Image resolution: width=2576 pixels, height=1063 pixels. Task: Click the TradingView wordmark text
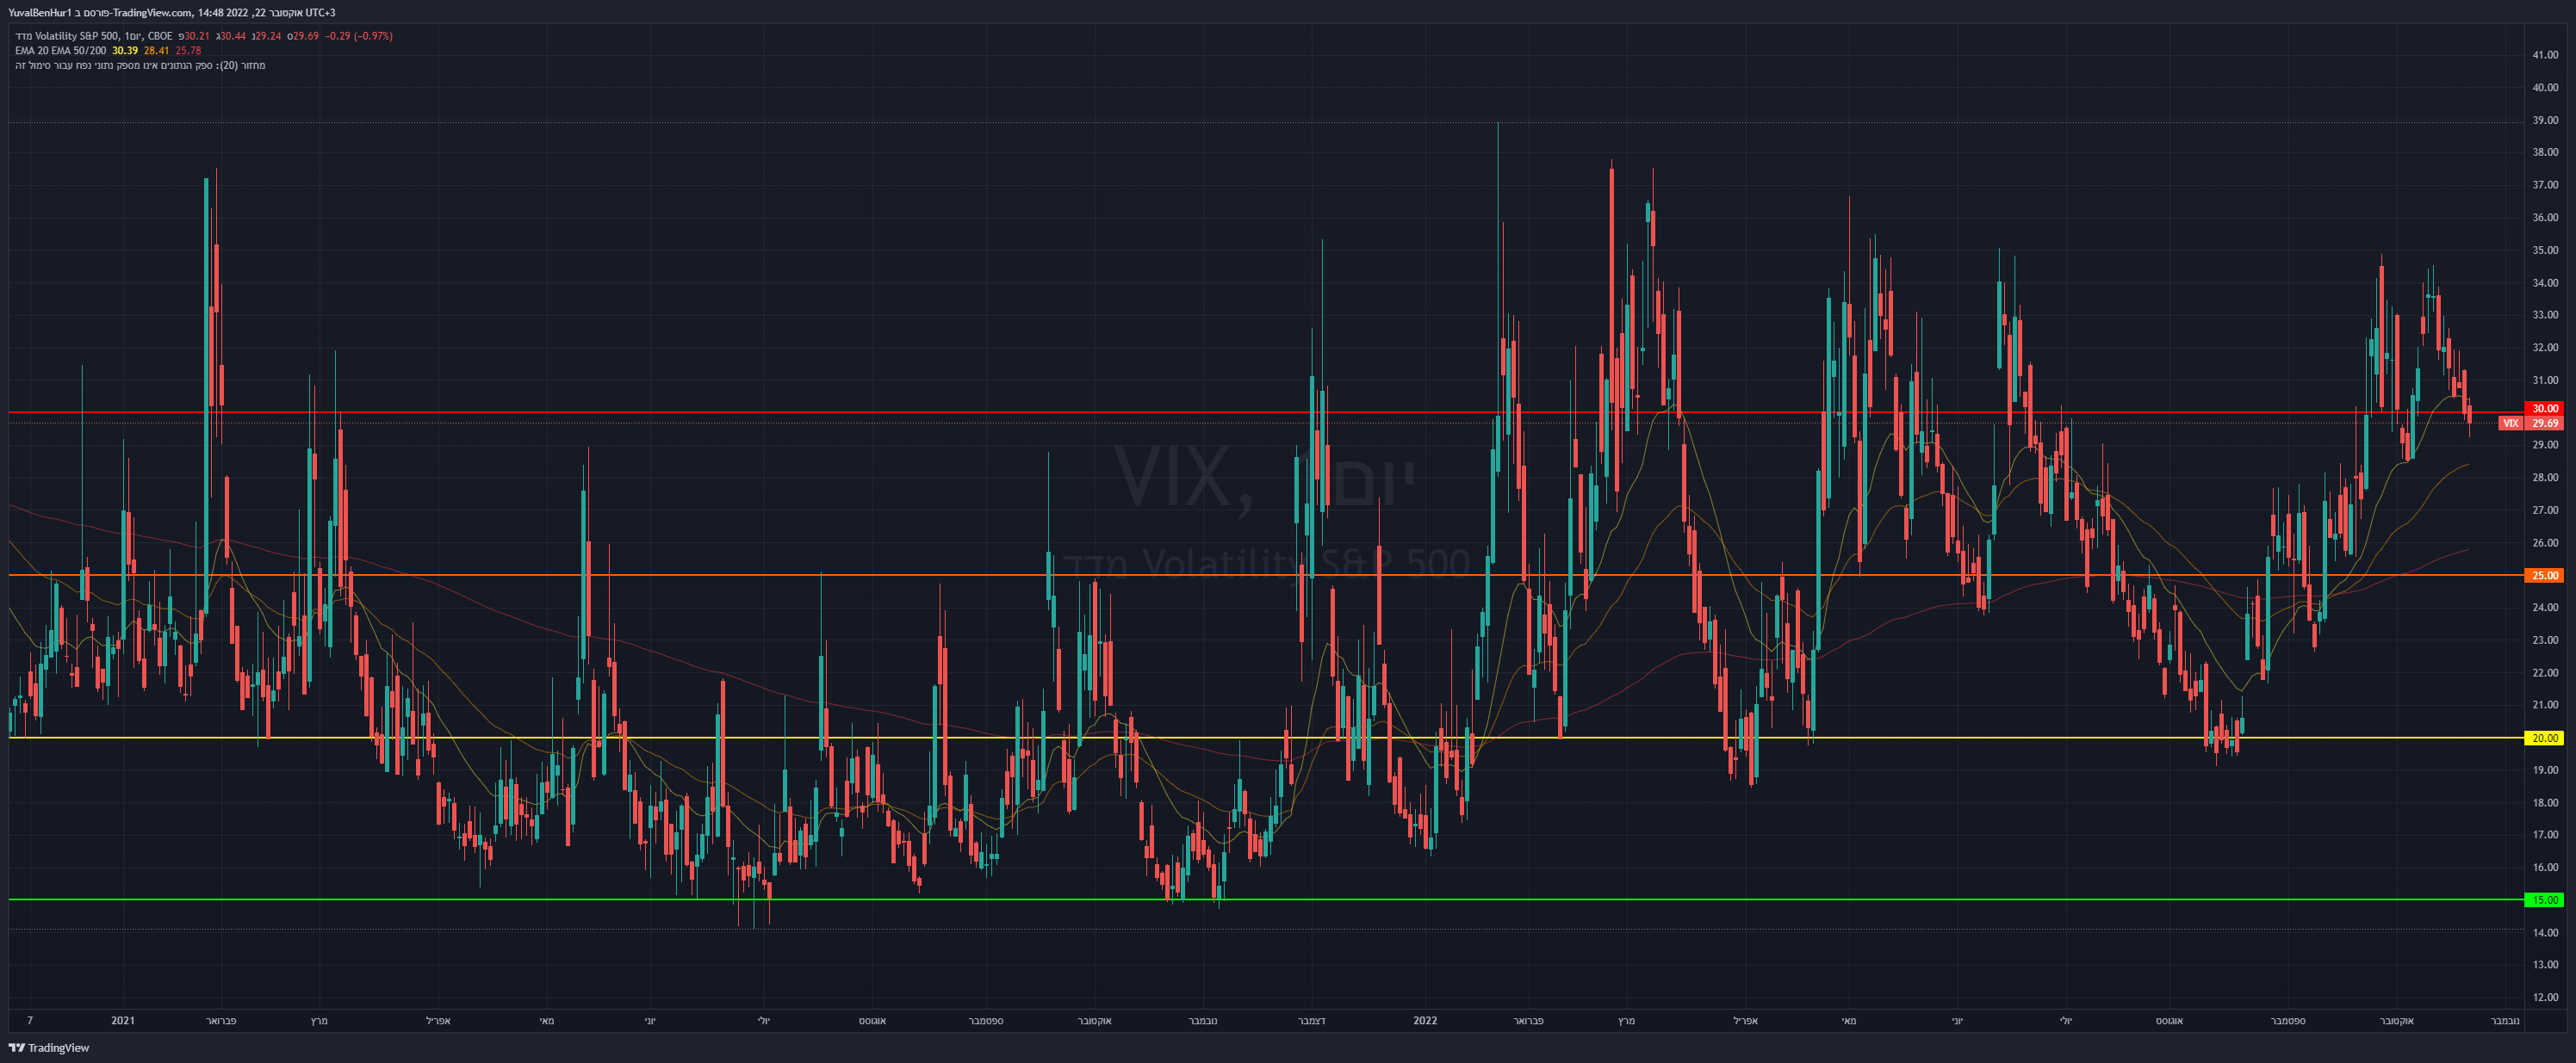pos(59,1048)
